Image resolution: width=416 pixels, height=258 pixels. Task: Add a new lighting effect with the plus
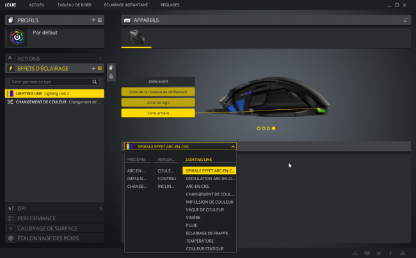(93, 68)
